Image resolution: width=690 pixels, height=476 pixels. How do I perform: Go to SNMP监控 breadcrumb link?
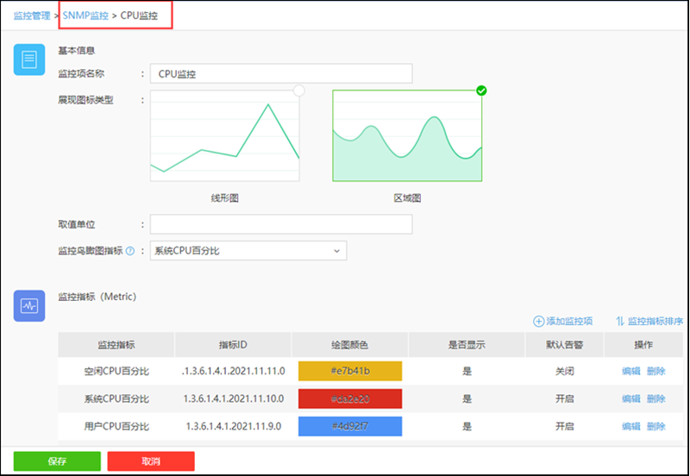coord(85,16)
